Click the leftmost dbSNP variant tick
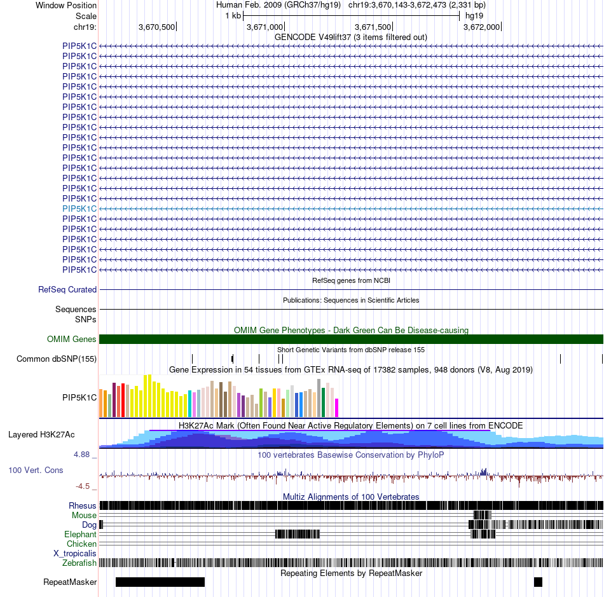The height and width of the screenshot is (597, 604). (x=192, y=359)
